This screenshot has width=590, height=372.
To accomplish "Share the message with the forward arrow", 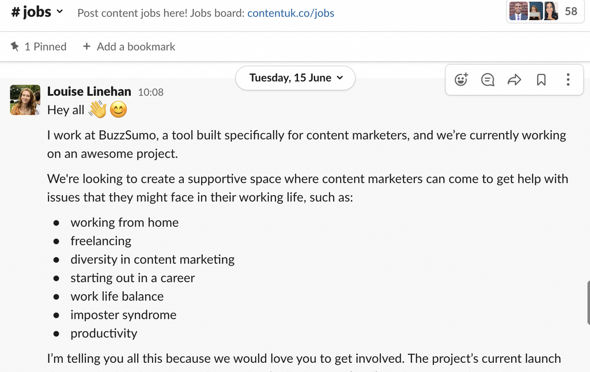I will pyautogui.click(x=514, y=80).
